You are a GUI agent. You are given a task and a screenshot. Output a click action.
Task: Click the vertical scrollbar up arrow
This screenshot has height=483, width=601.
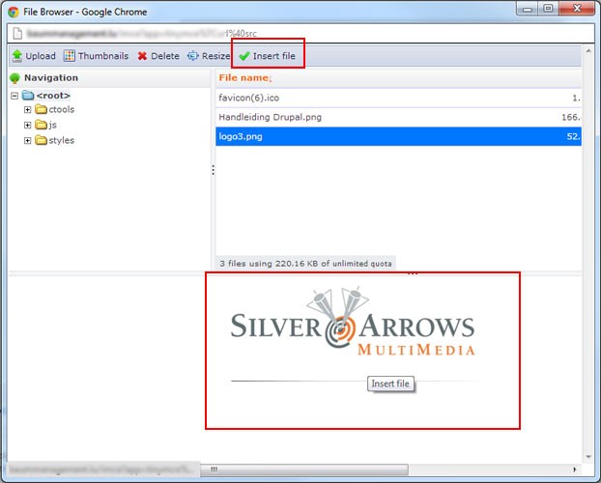pyautogui.click(x=588, y=50)
